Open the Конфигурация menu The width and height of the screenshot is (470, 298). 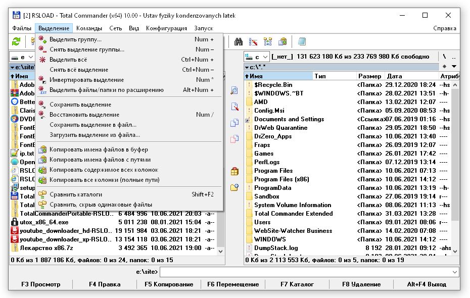pos(166,28)
